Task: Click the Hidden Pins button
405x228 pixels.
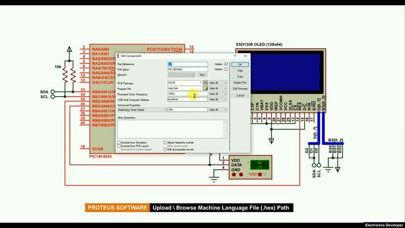Action: 240,82
